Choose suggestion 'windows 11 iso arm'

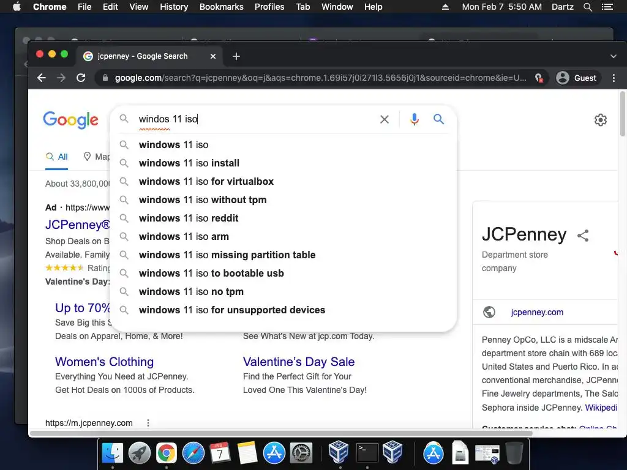point(283,237)
